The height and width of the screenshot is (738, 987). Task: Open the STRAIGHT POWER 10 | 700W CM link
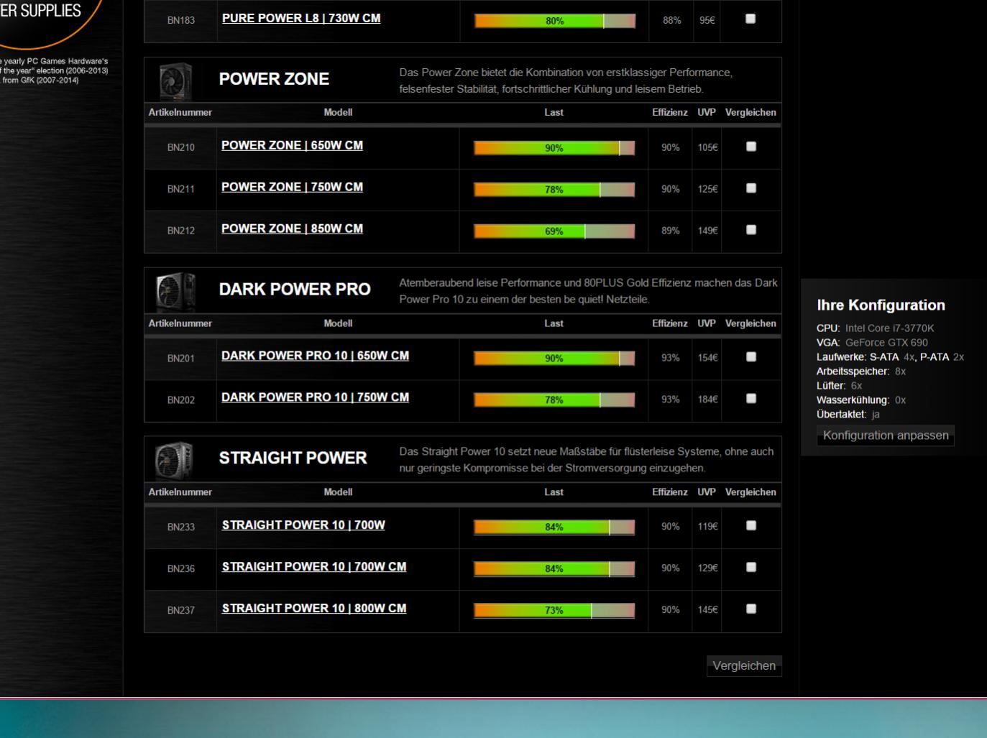tap(314, 567)
